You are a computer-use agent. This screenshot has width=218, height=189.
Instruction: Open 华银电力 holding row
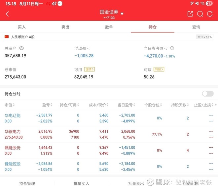(109, 134)
